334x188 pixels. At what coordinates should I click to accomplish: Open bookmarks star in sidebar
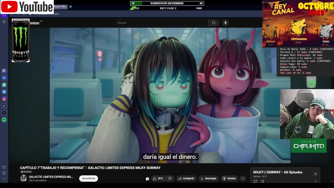(x=4, y=22)
